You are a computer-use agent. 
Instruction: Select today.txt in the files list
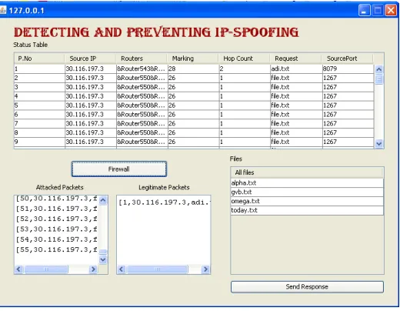[307, 210]
